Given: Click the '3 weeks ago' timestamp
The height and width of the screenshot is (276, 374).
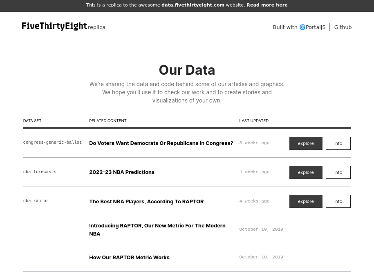Looking at the screenshot, I should coord(254,143).
